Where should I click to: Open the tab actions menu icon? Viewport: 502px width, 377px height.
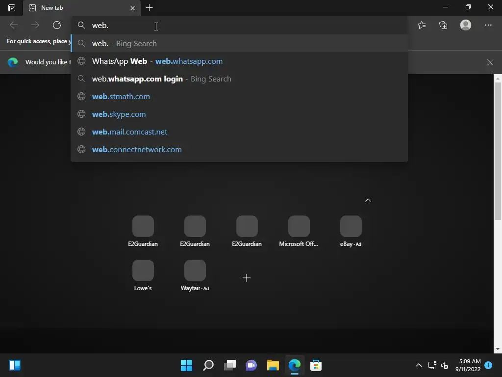(12, 8)
